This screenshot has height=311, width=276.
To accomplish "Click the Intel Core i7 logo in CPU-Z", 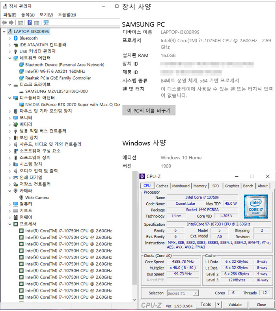I will 255,207.
